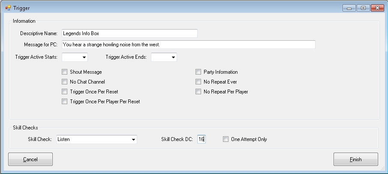The height and width of the screenshot is (174, 388).
Task: Click inside the Skill Check DC field
Action: point(201,139)
